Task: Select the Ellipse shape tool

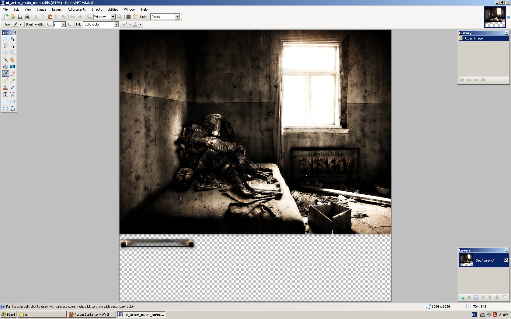Action: pyautogui.click(x=5, y=108)
